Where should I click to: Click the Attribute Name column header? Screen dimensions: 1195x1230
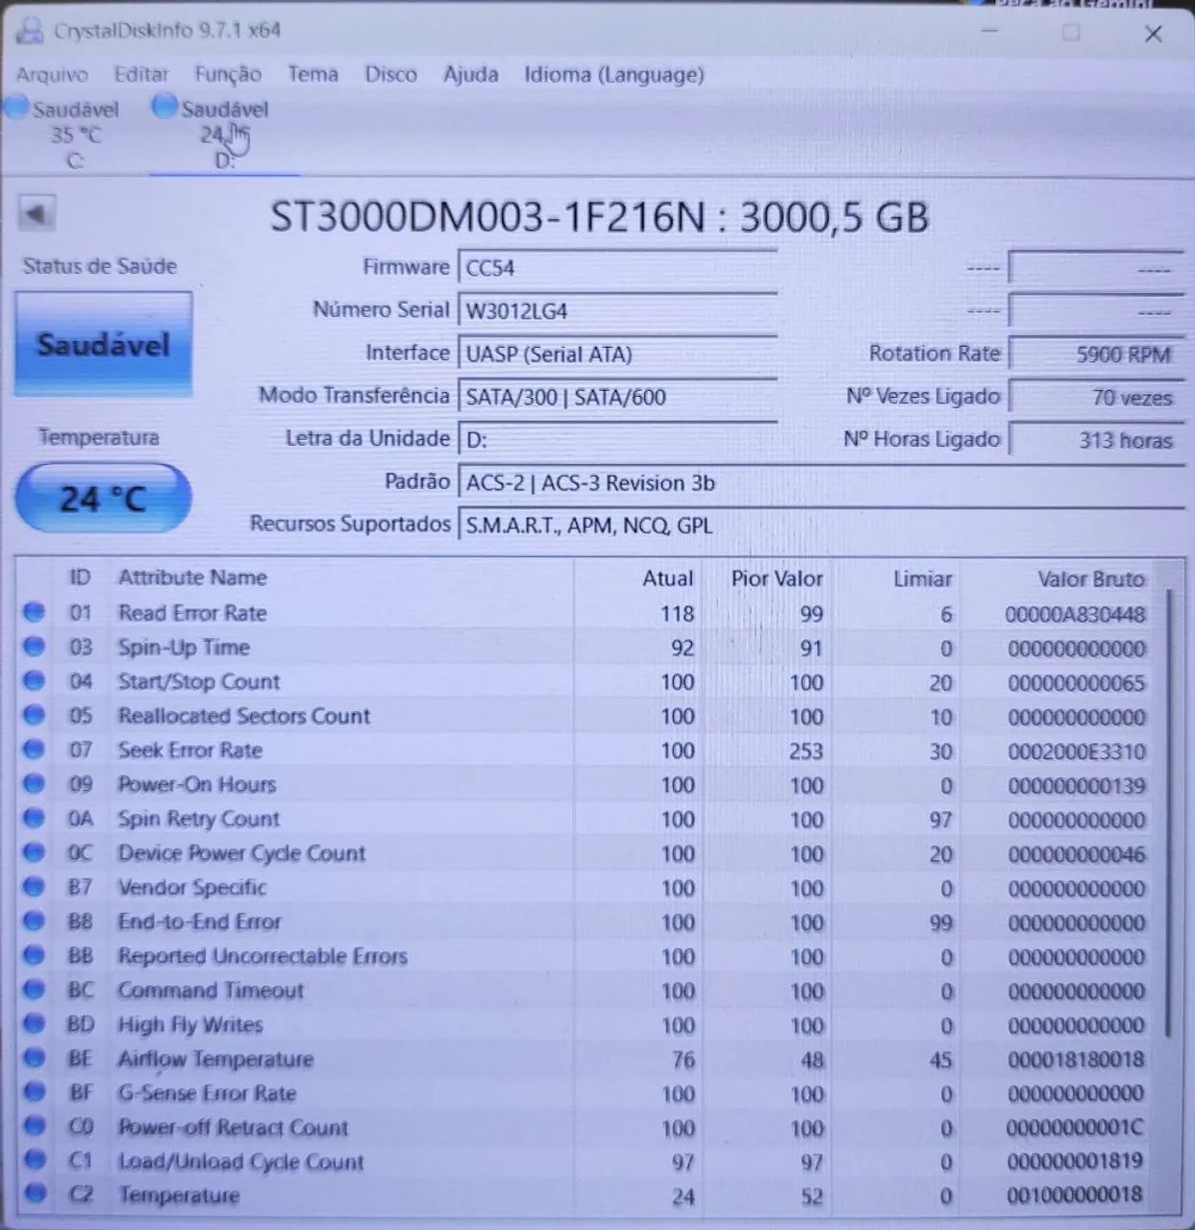(x=192, y=578)
